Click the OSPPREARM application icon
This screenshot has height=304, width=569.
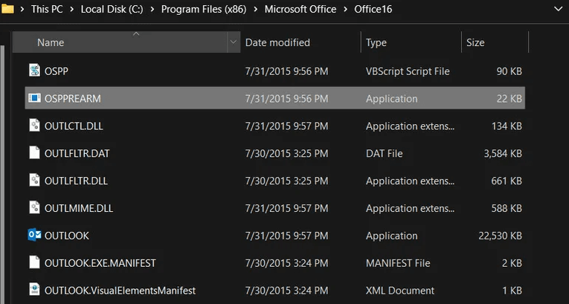[x=34, y=98]
